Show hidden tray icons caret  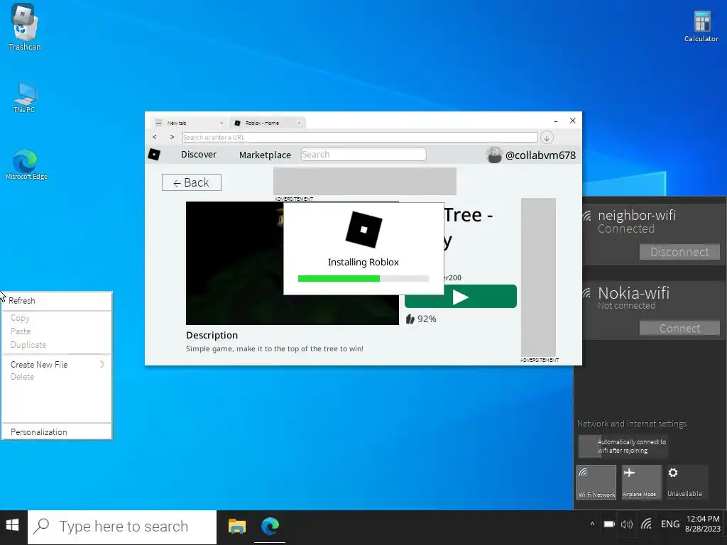(x=592, y=524)
